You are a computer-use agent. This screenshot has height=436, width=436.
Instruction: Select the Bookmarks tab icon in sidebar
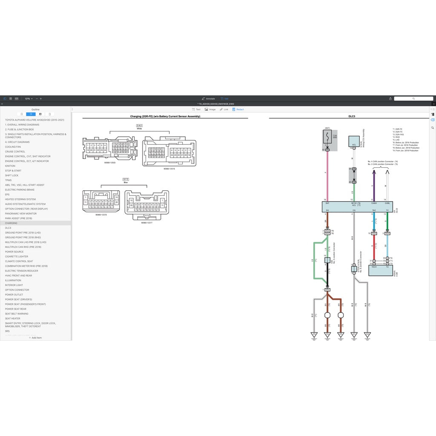(x=22, y=114)
